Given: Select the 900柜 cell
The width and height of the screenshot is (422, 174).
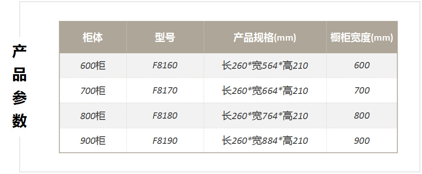Looking at the screenshot, I should [93, 141].
